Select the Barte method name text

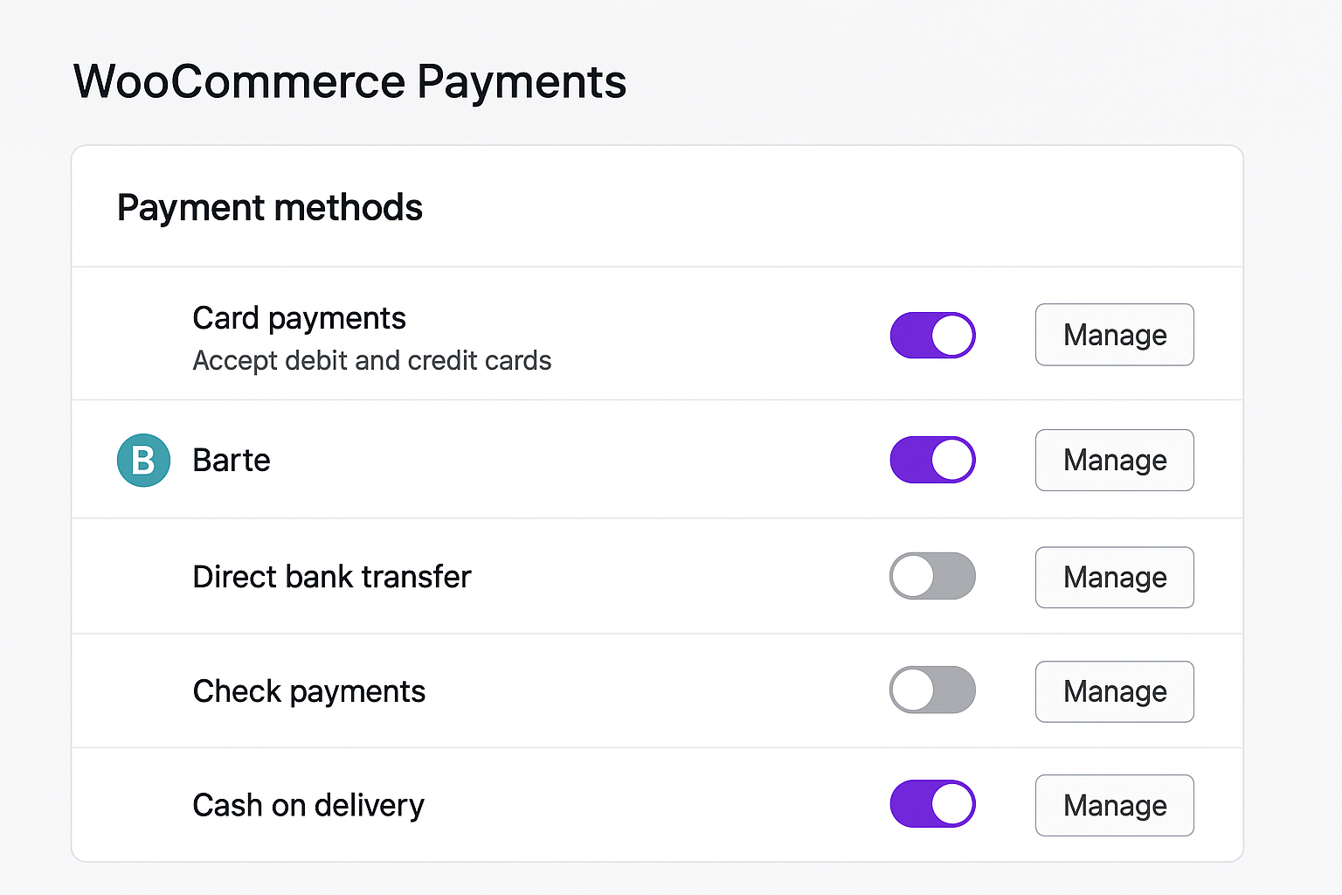pos(232,460)
